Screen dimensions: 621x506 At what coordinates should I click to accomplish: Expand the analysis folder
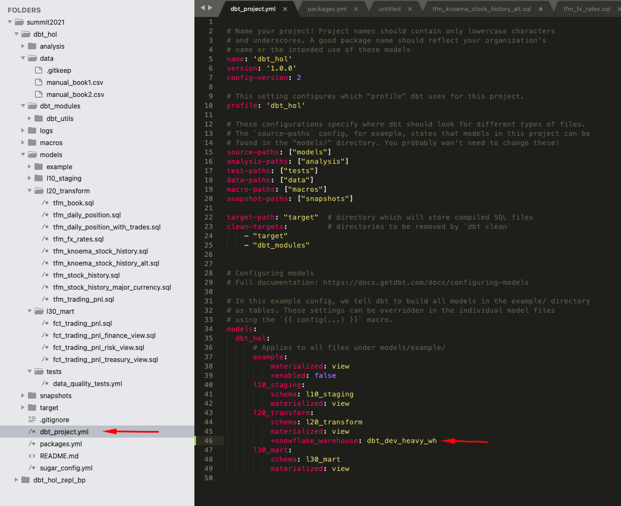tap(23, 46)
